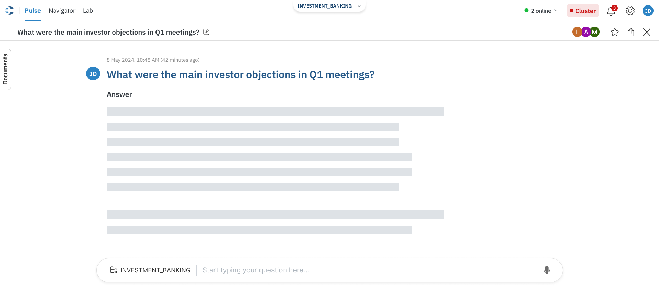Switch to the Pulse tab
Image resolution: width=659 pixels, height=294 pixels.
pos(33,11)
